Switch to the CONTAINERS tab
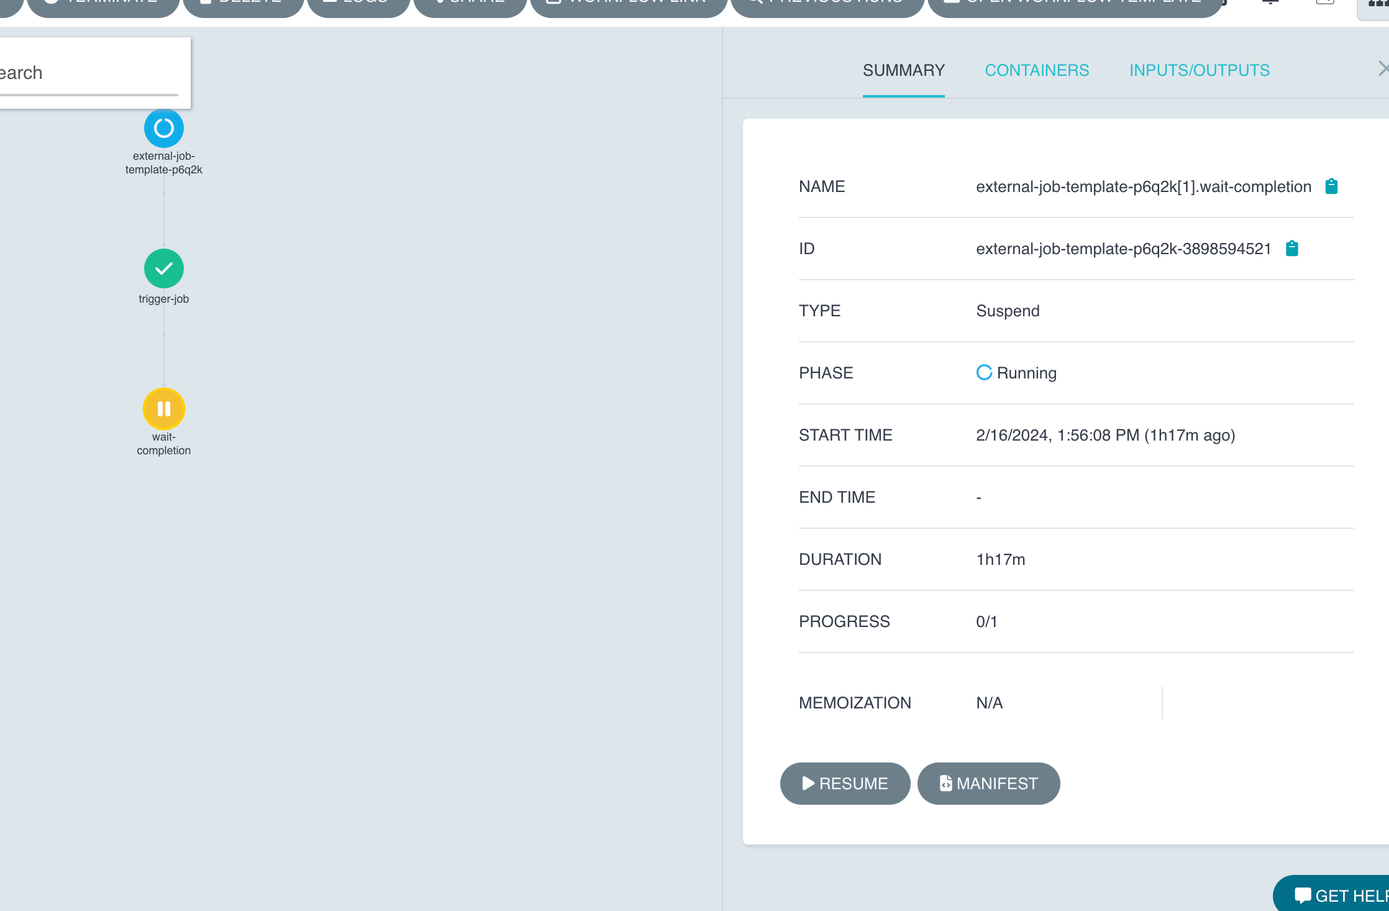The image size is (1389, 911). (1037, 70)
